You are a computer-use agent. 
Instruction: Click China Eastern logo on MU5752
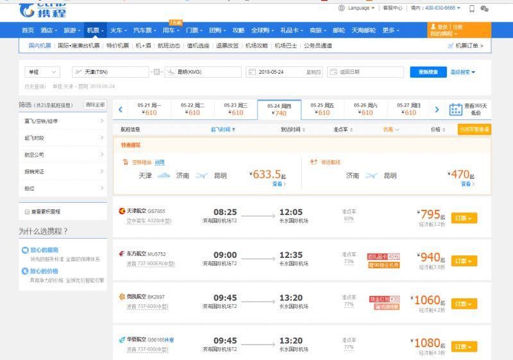pos(122,253)
